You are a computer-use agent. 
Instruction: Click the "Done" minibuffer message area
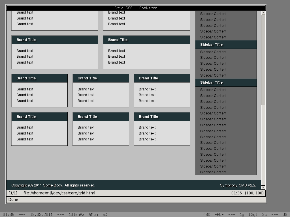[13, 199]
